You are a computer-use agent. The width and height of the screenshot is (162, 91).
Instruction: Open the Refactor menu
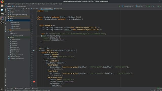[34, 4]
